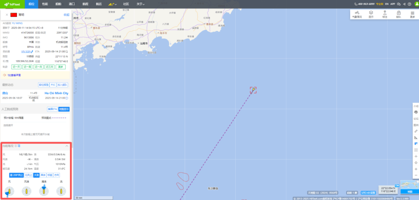The height and width of the screenshot is (200, 419).
Task: Switch to the 港口 tab
Action: click(72, 4)
